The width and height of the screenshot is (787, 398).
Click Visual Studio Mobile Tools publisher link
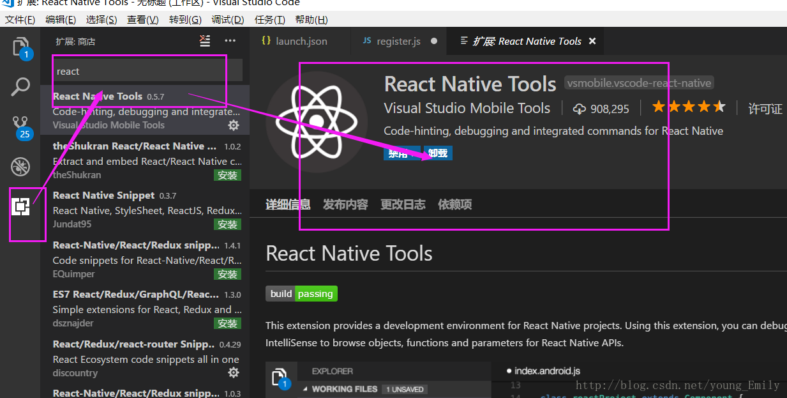tap(467, 108)
